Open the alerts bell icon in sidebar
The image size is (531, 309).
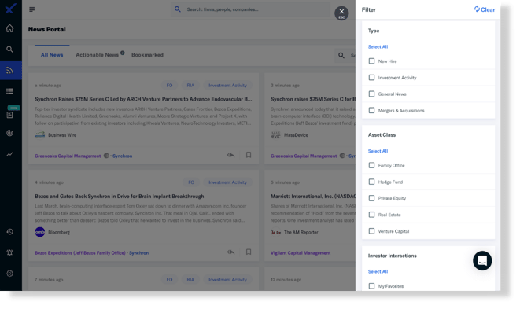[x=9, y=253]
